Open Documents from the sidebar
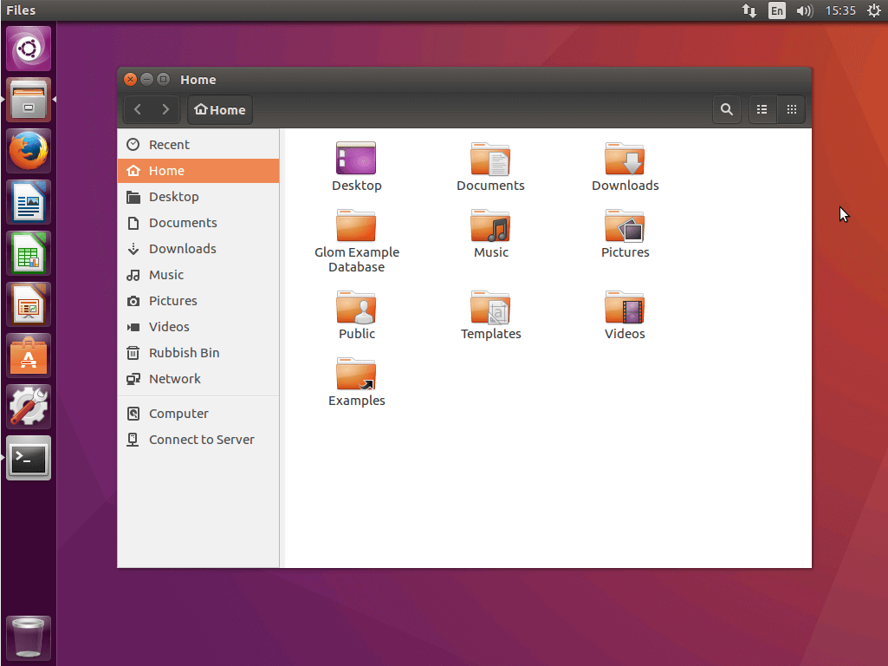This screenshot has width=888, height=666. (x=198, y=223)
